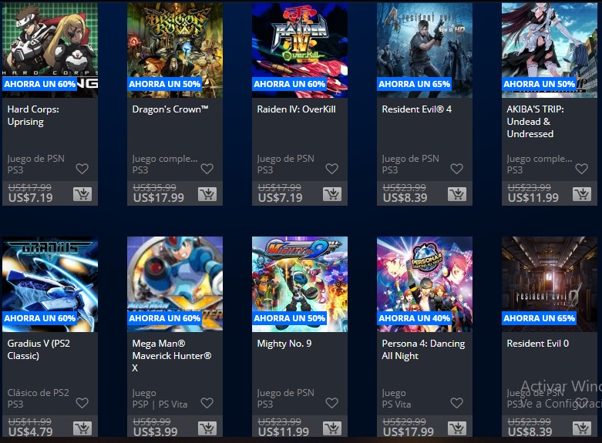
Task: Open the Persona 4: Dancing All Night title
Action: [423, 350]
